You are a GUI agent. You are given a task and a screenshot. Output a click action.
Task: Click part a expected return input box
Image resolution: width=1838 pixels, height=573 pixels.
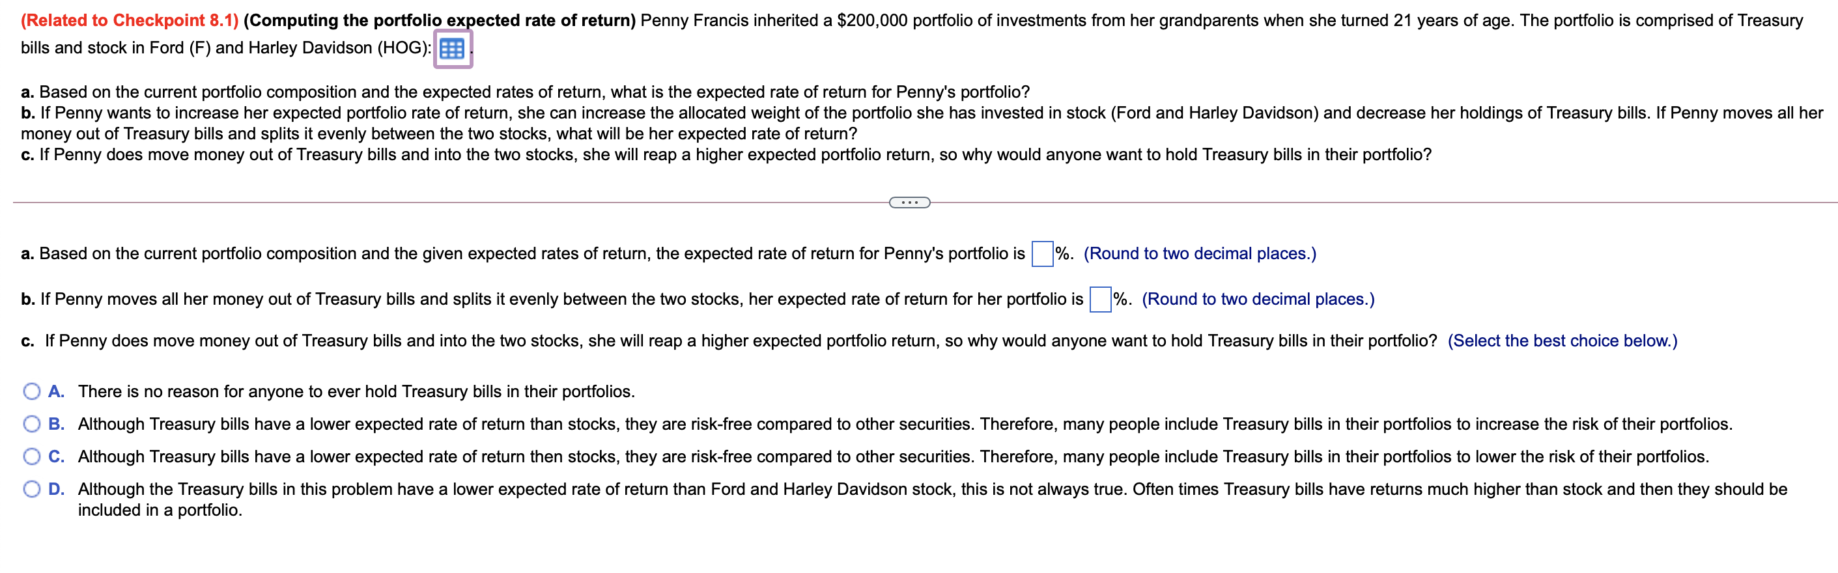1041,254
